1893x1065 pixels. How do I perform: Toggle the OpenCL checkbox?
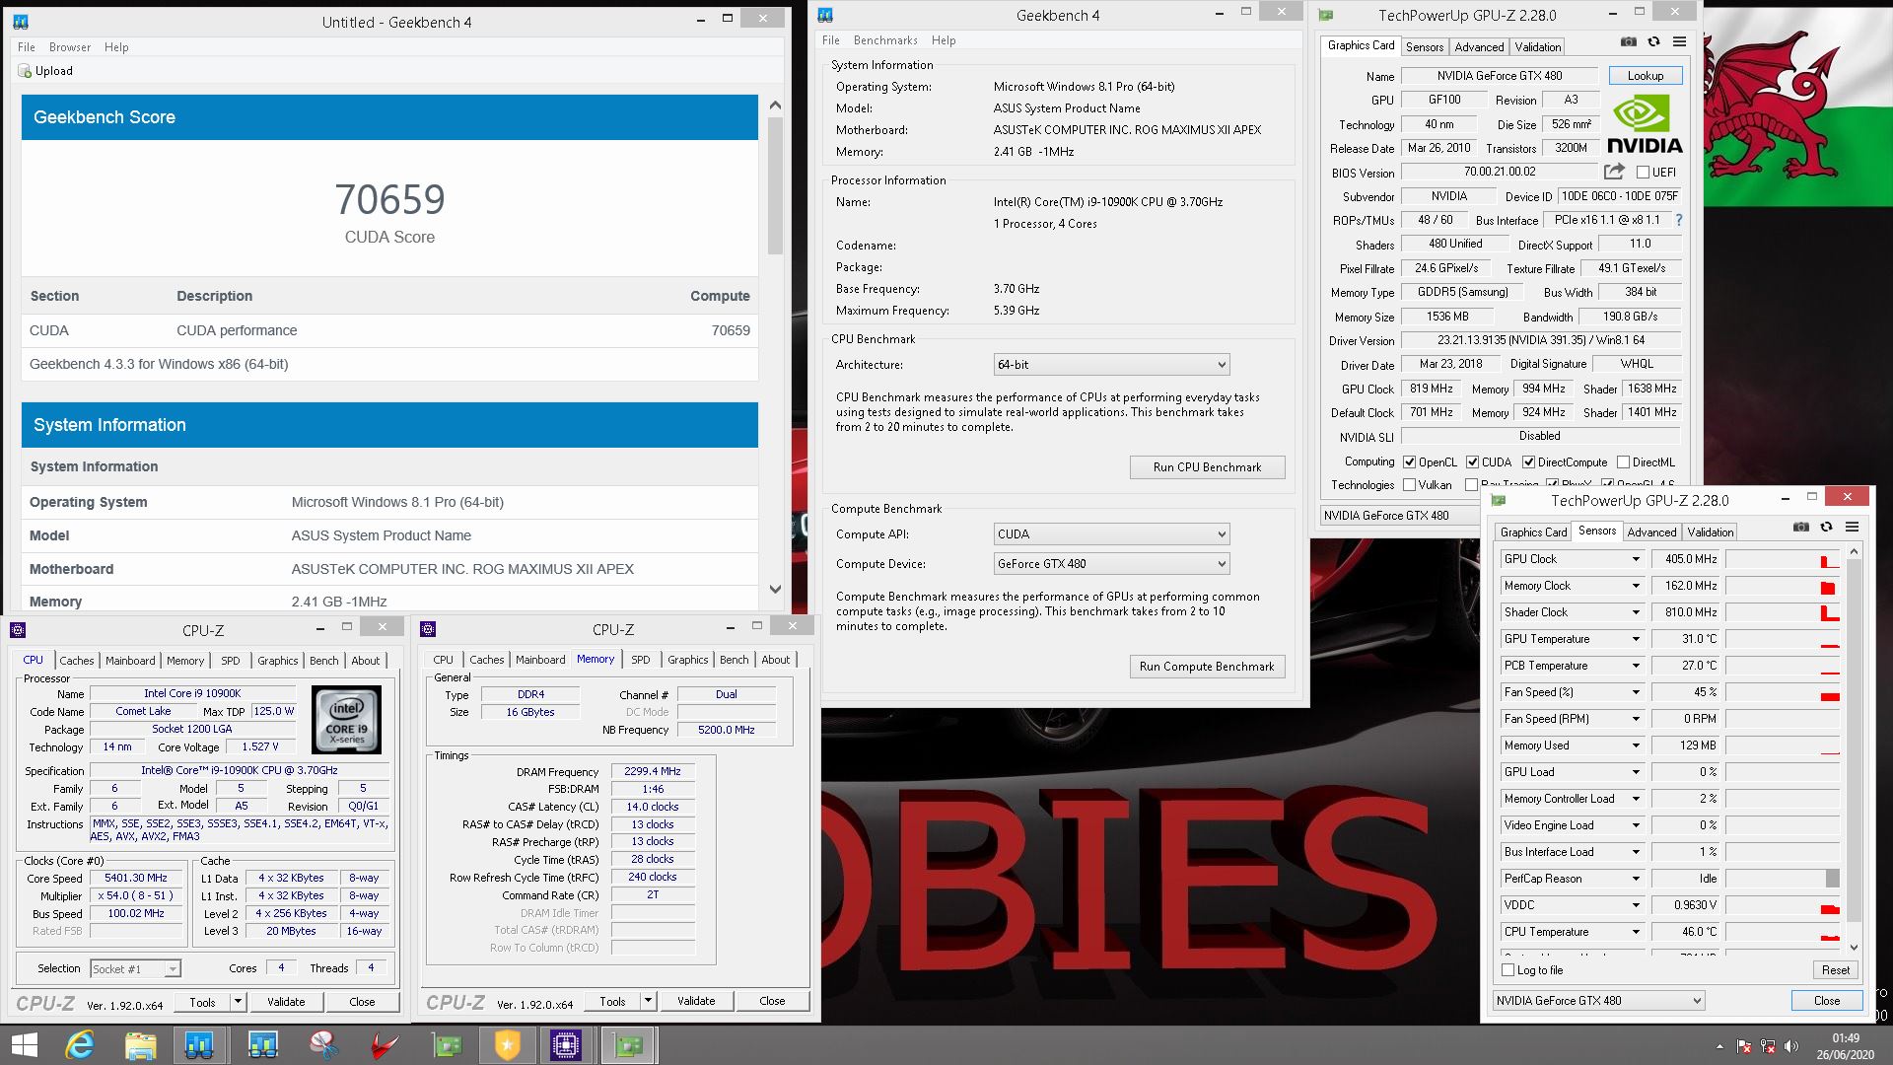tap(1410, 461)
